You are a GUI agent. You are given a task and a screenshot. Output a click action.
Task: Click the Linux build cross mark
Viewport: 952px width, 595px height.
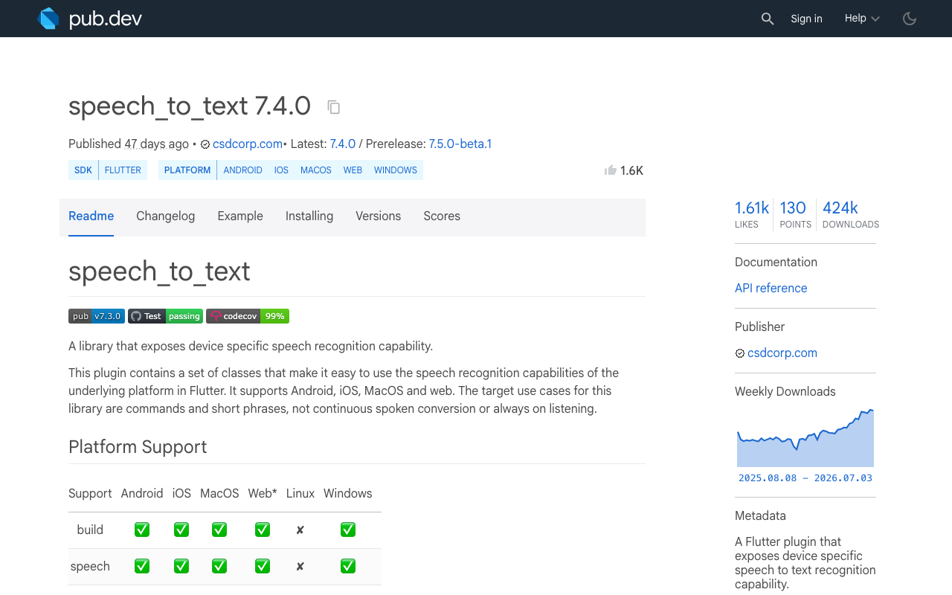[300, 530]
